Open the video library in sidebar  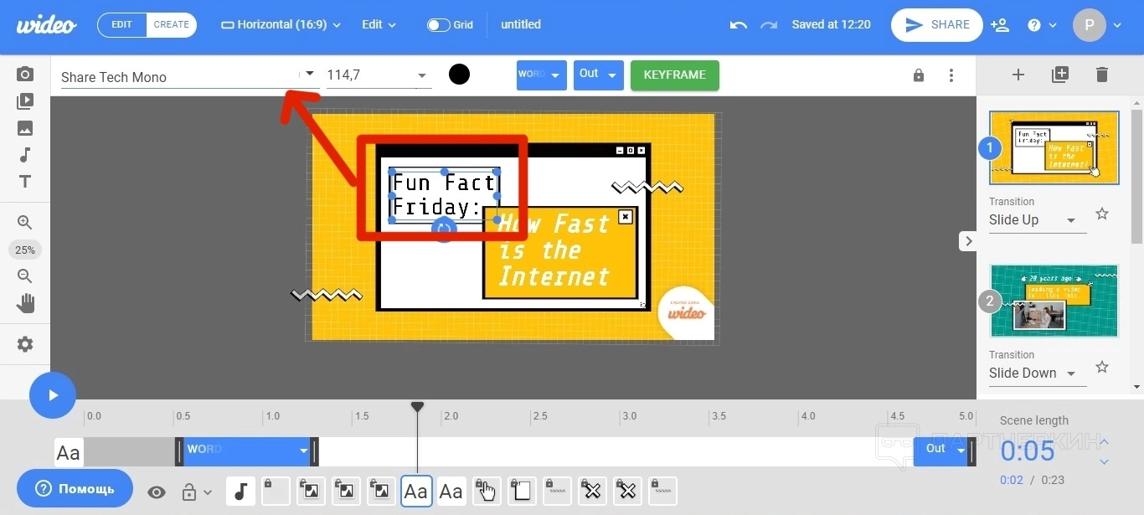[x=25, y=101]
